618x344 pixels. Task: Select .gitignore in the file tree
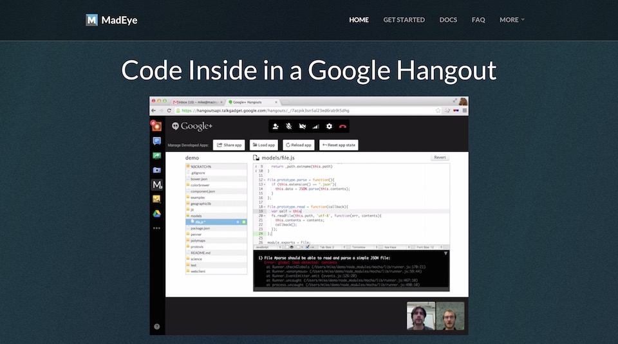click(x=216, y=173)
